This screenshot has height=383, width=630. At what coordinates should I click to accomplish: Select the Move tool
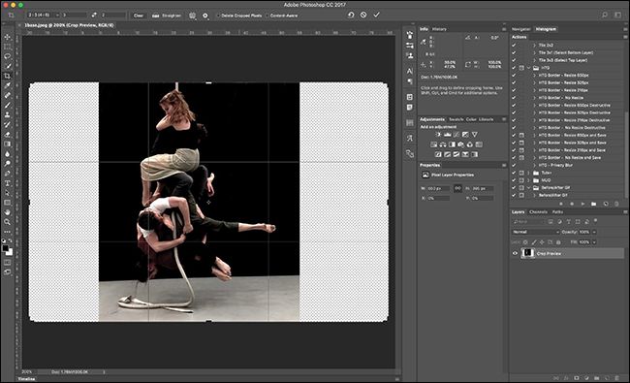[x=7, y=37]
